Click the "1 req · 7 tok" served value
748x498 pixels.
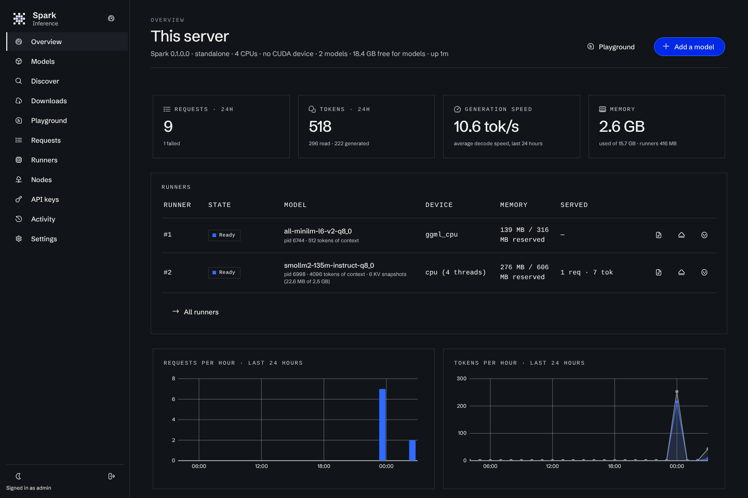pyautogui.click(x=586, y=272)
